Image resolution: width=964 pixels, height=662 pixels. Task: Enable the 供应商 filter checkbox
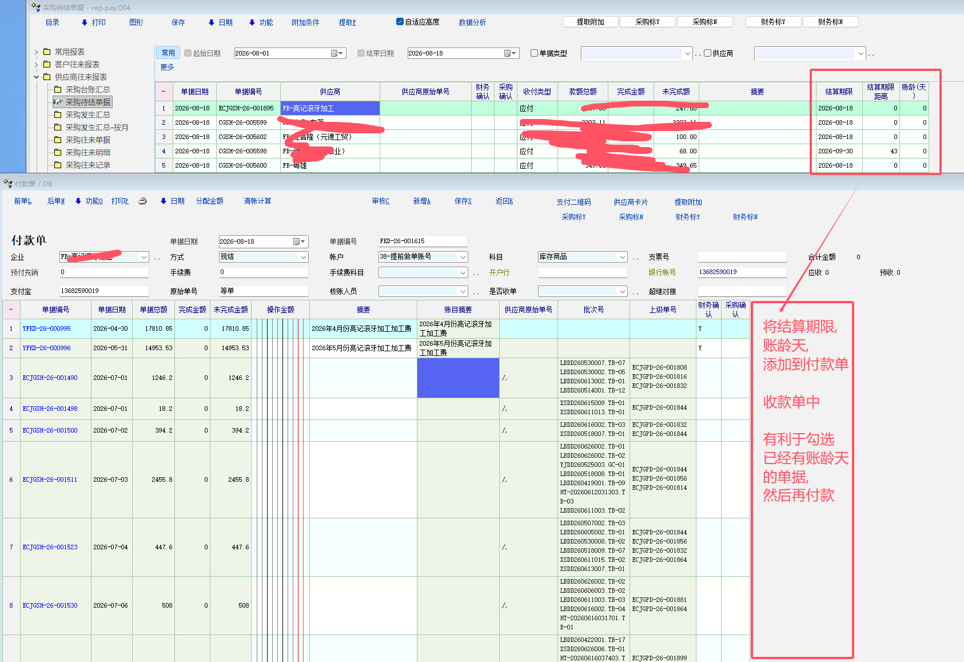click(x=707, y=53)
